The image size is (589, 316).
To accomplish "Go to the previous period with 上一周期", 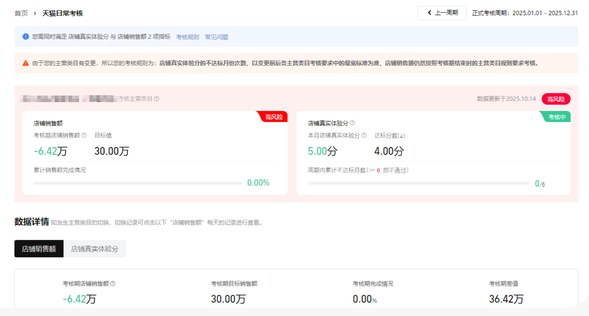I will coord(442,13).
